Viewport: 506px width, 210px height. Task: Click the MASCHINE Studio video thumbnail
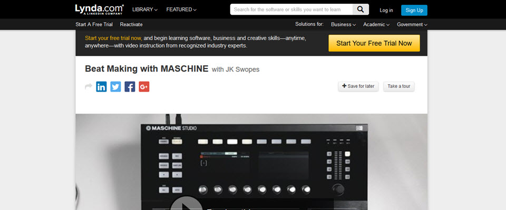(251, 162)
